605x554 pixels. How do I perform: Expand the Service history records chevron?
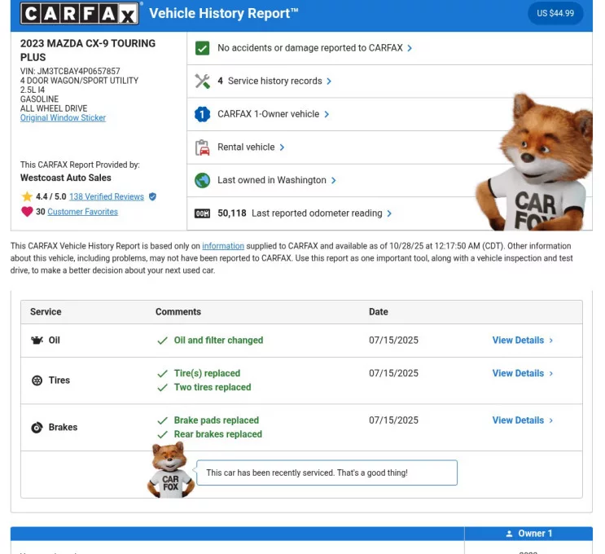pos(329,81)
